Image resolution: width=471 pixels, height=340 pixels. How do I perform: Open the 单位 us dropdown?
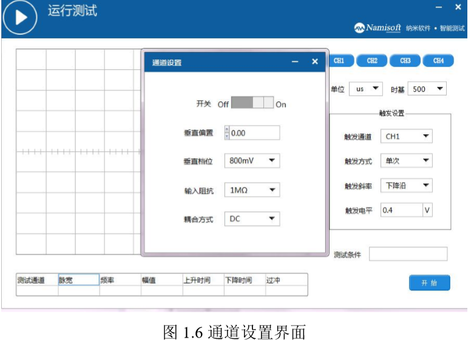(x=365, y=89)
